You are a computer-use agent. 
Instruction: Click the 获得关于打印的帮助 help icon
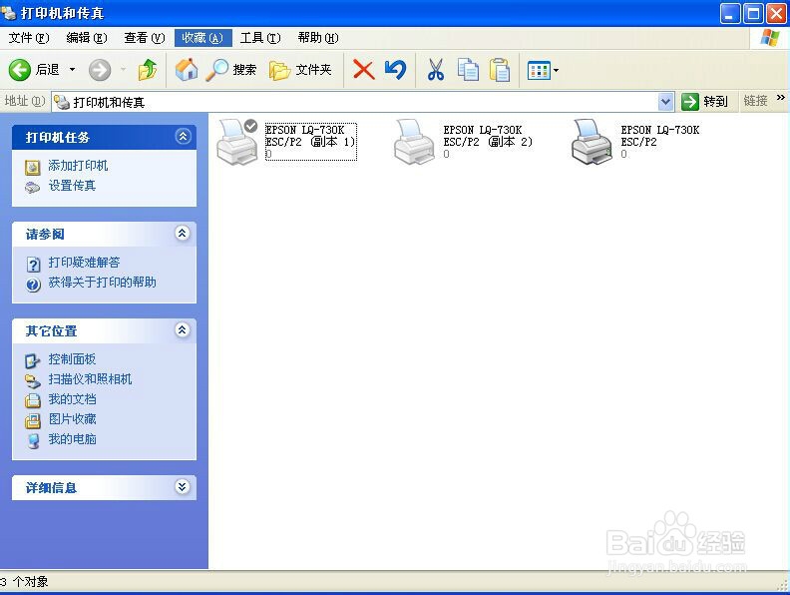33,285
